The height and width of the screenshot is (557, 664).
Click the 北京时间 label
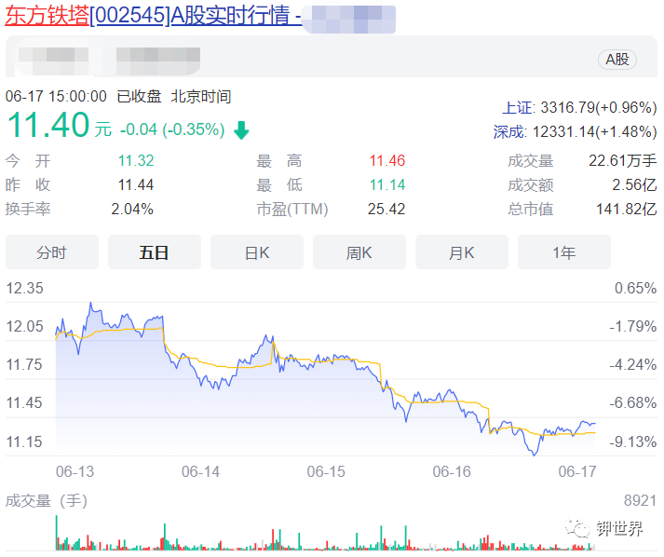click(x=201, y=97)
